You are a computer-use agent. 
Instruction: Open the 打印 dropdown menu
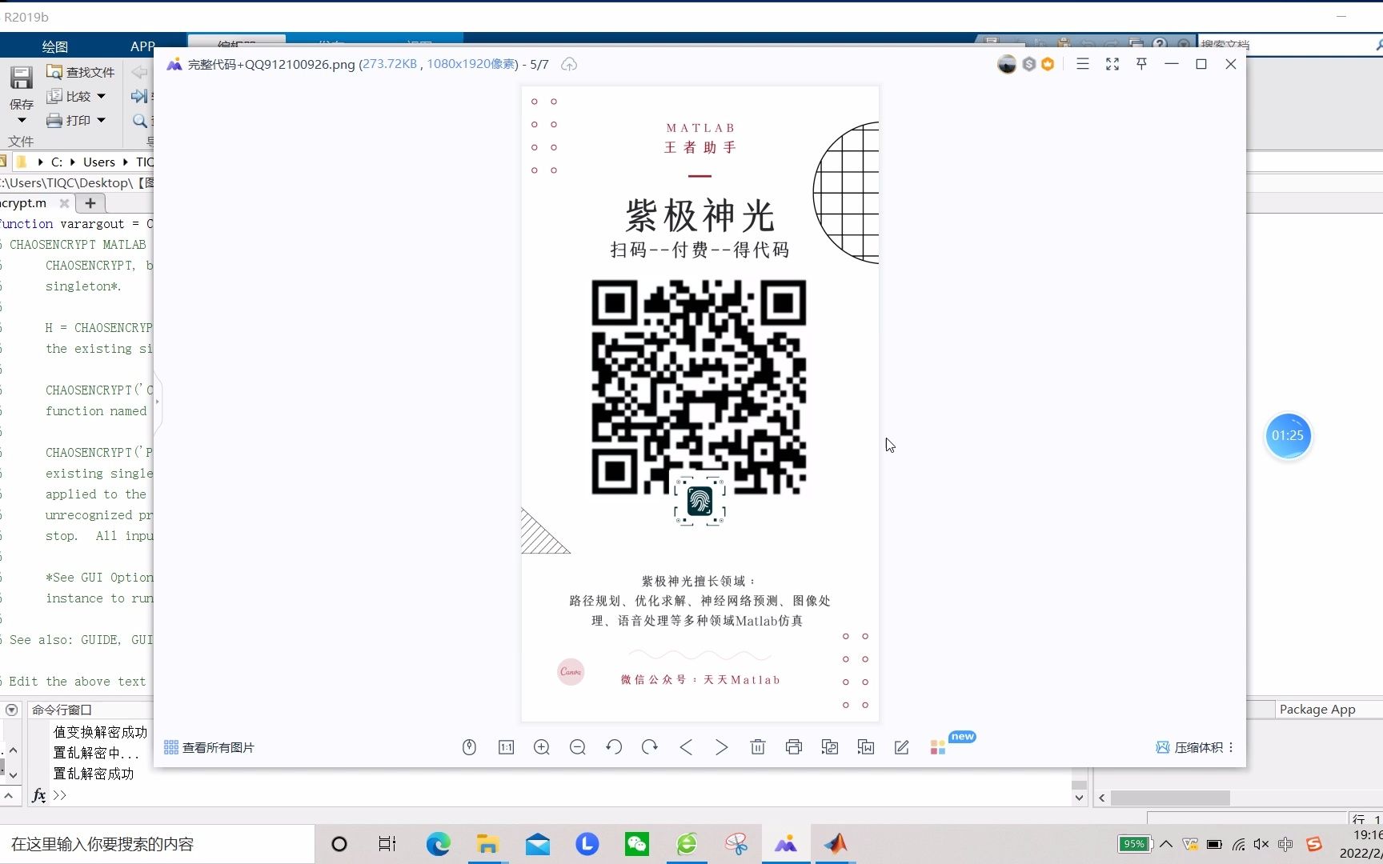(x=102, y=120)
